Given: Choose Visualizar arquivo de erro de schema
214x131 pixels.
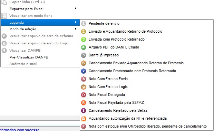Looking at the screenshot, I should click(40, 36).
